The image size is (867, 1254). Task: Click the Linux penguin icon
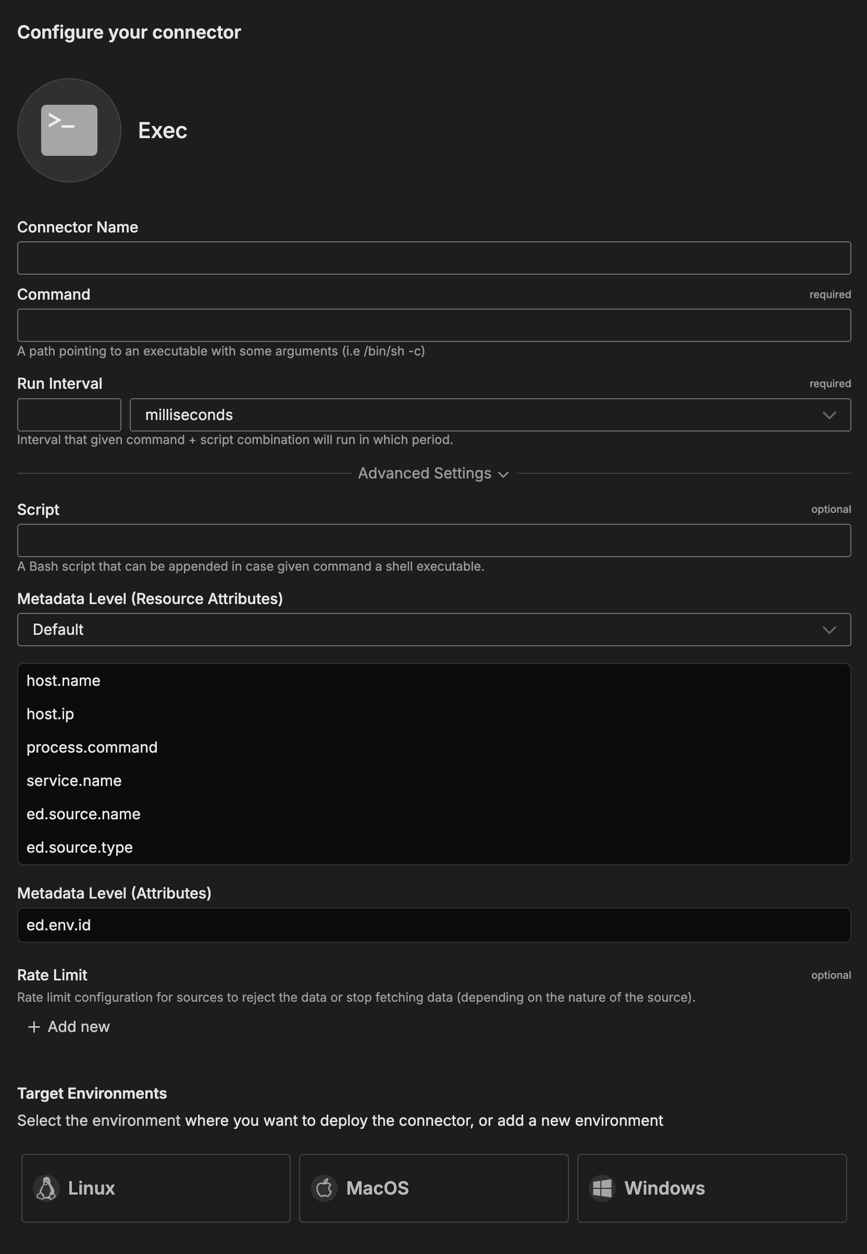[x=46, y=1188]
